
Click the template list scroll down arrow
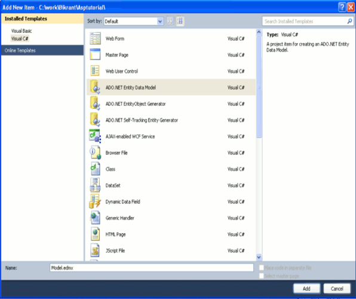259,257
